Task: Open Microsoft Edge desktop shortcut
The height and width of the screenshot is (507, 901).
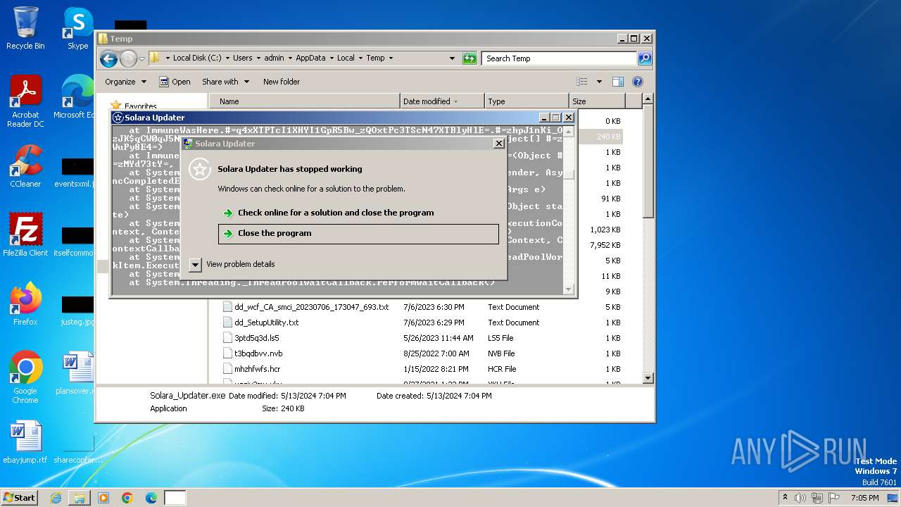Action: pos(76,97)
